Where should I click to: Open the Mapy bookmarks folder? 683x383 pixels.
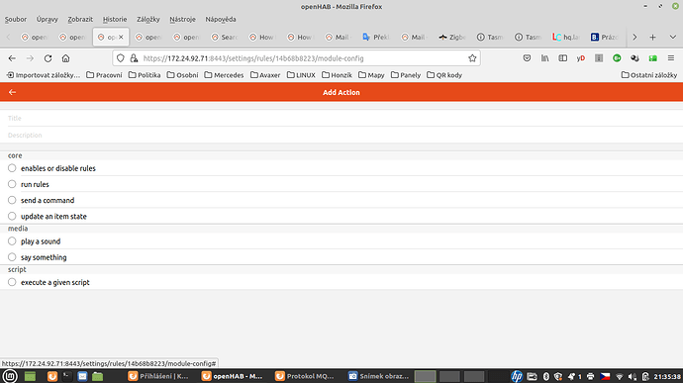(371, 75)
